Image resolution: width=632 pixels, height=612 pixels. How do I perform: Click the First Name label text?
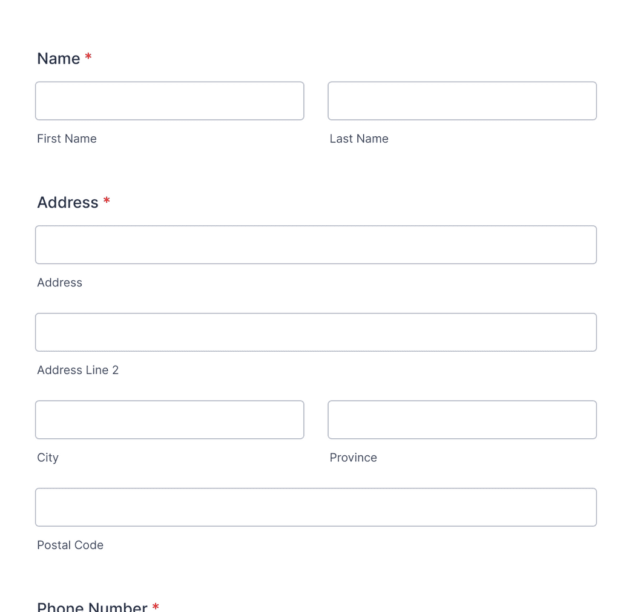tap(67, 139)
